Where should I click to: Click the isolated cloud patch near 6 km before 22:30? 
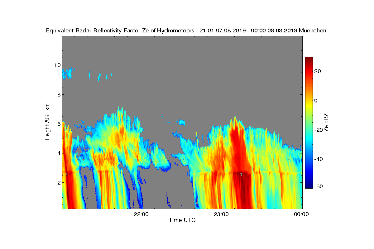(180, 122)
